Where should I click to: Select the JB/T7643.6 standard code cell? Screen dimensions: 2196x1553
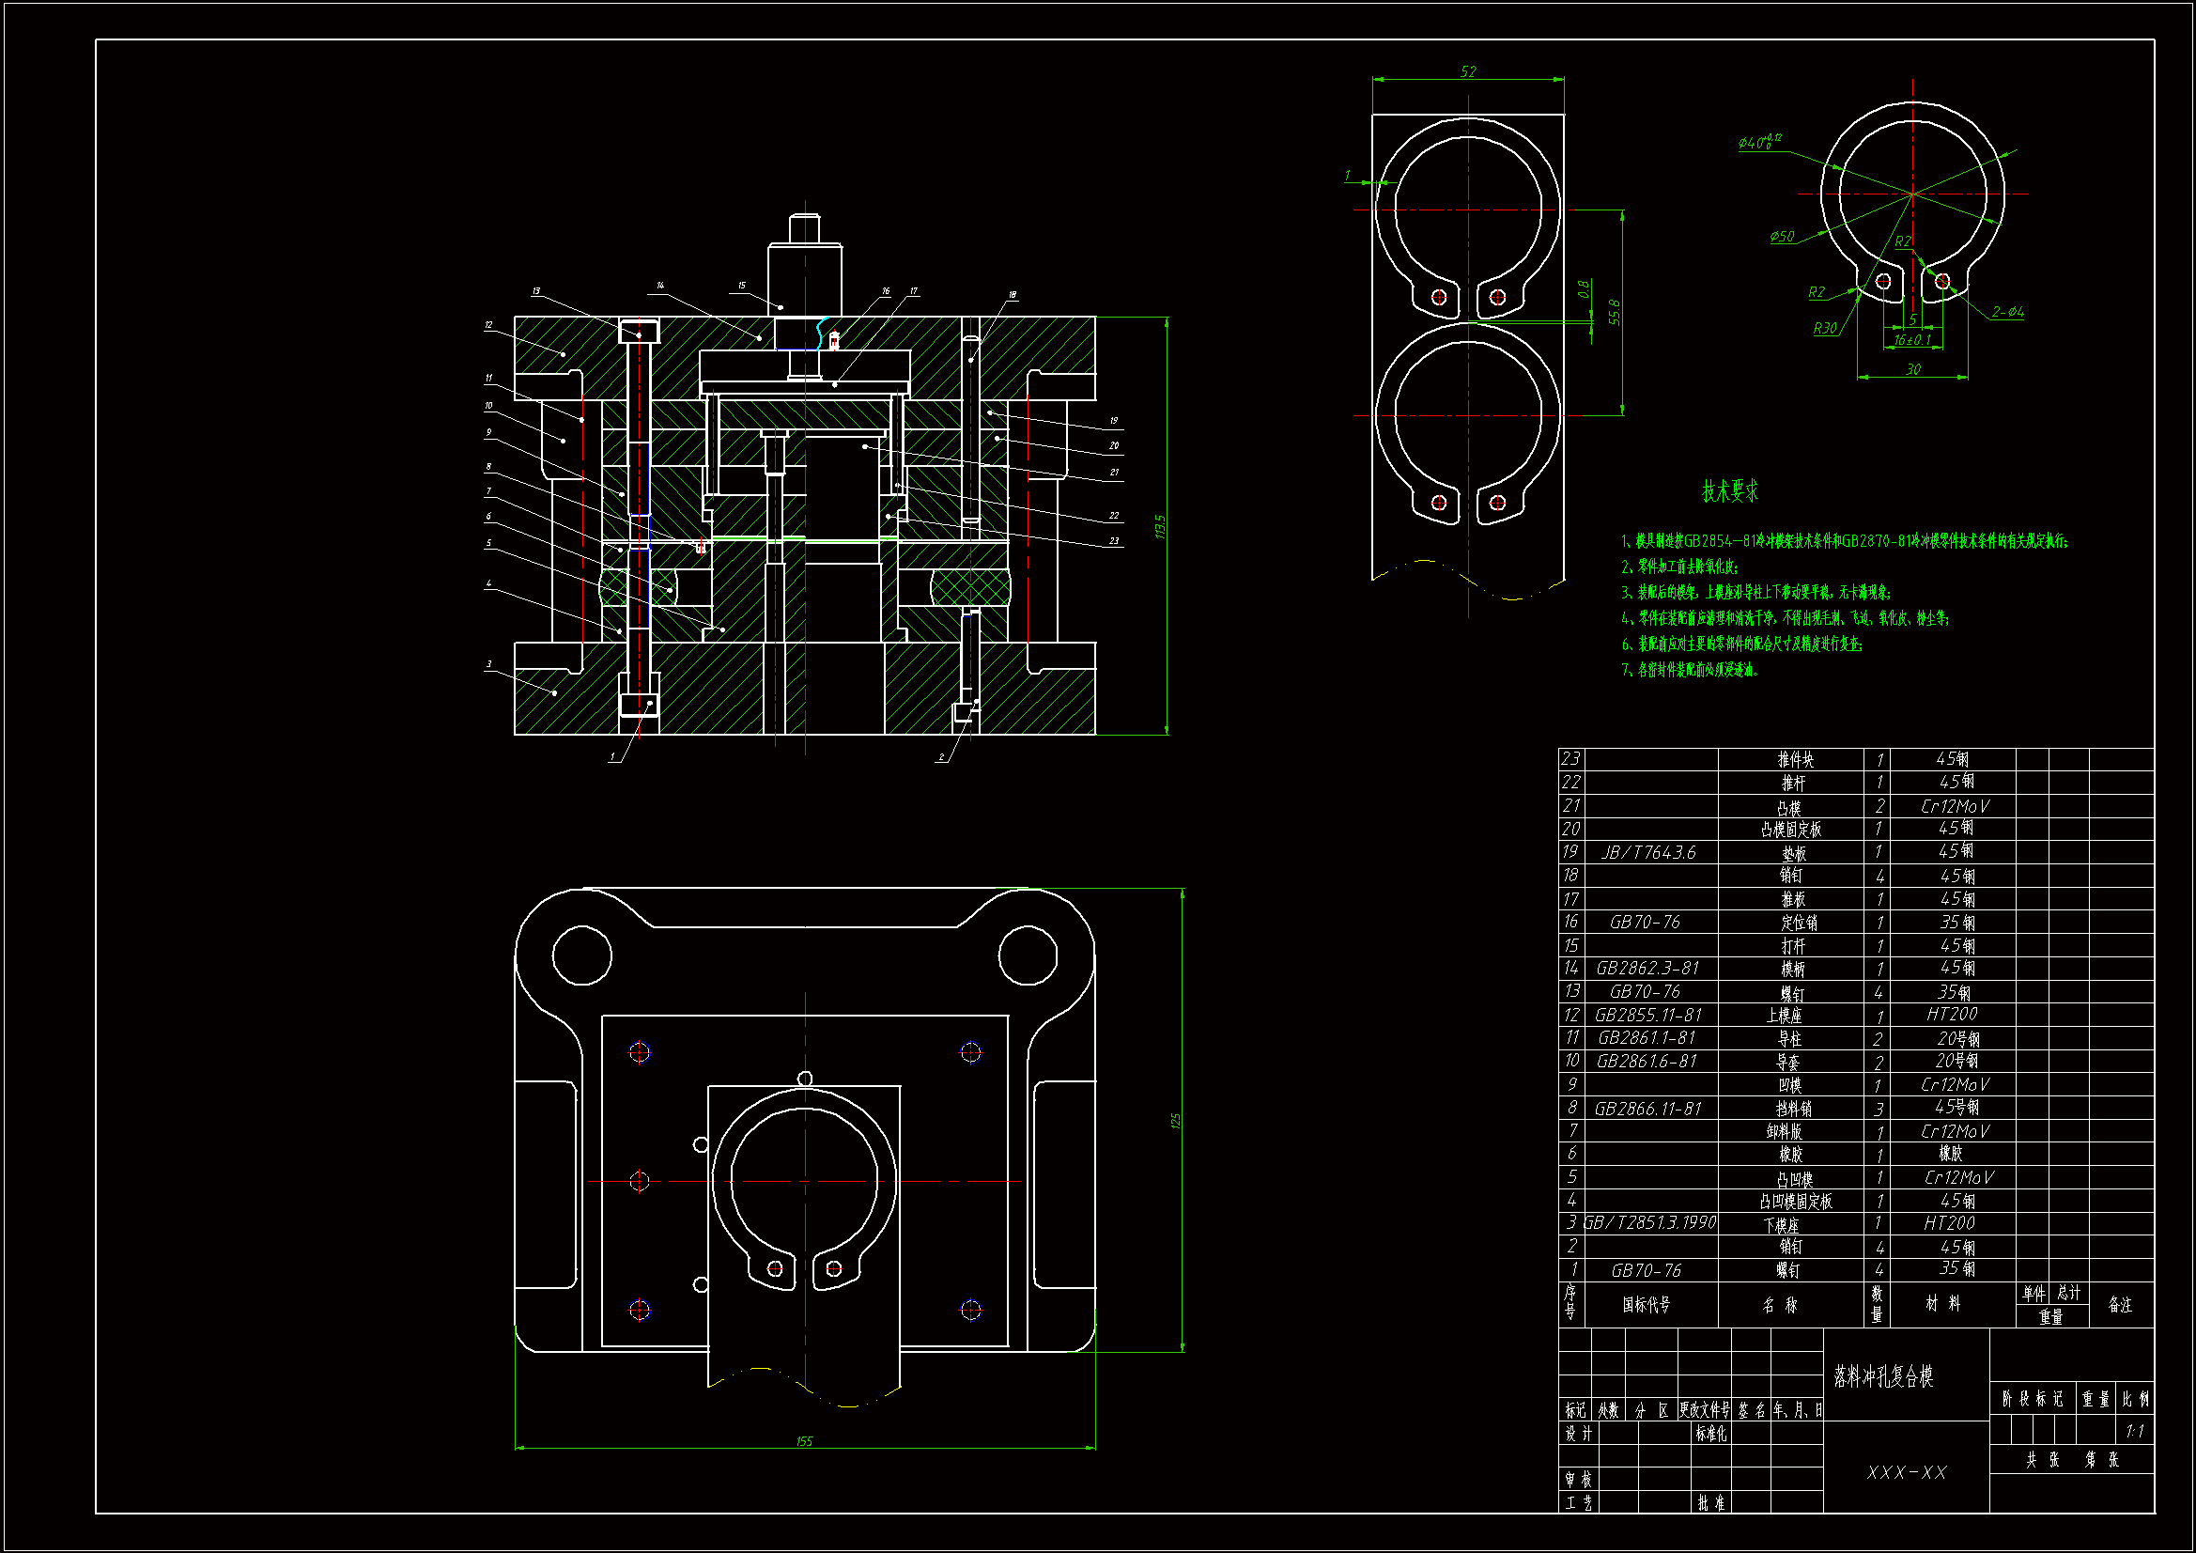[x=1649, y=852]
